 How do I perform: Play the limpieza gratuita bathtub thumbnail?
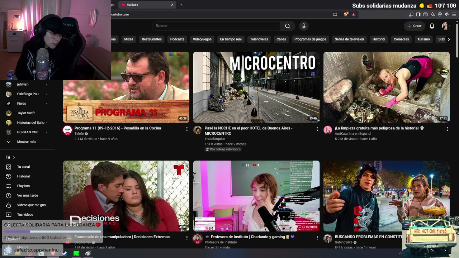[387, 87]
